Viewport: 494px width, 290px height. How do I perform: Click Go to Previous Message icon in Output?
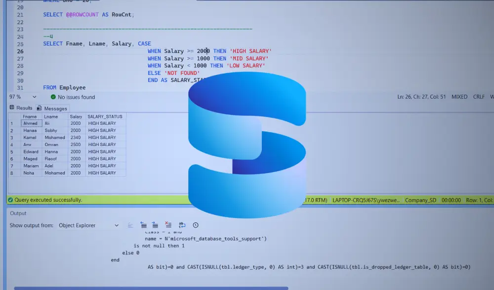pos(143,225)
